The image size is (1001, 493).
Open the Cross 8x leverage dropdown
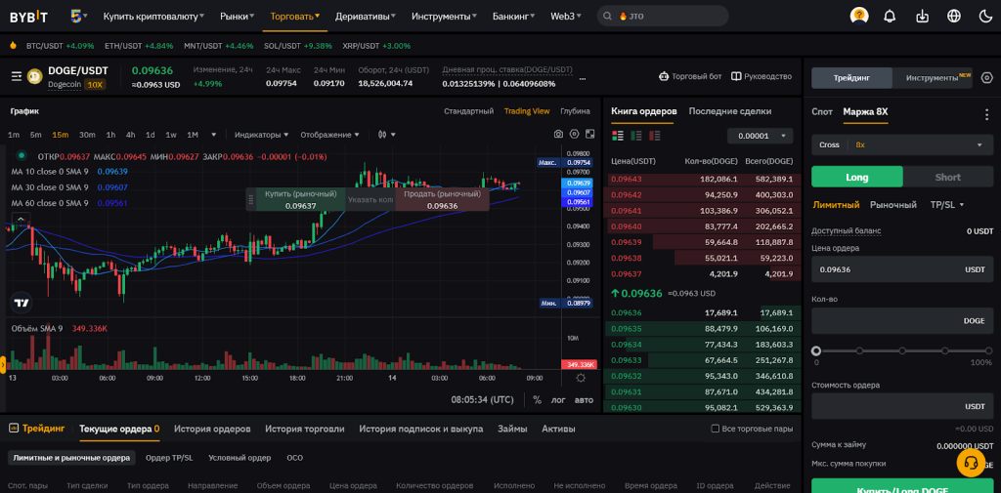[x=901, y=144]
